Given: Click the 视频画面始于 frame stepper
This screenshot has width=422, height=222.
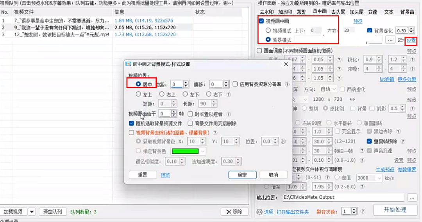Looking at the screenshot, I should pyautogui.click(x=174, y=114).
